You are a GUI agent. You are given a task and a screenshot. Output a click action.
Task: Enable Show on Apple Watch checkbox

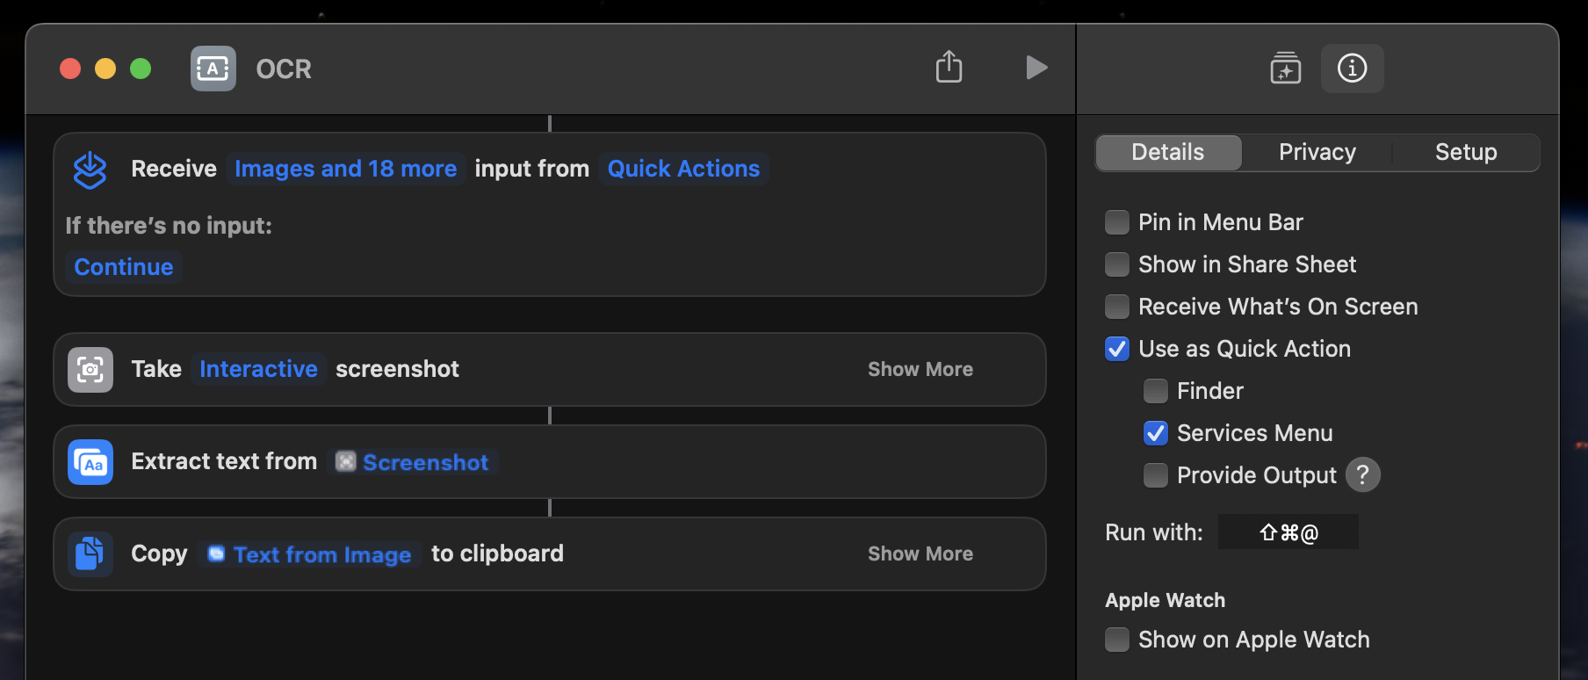[1117, 640]
